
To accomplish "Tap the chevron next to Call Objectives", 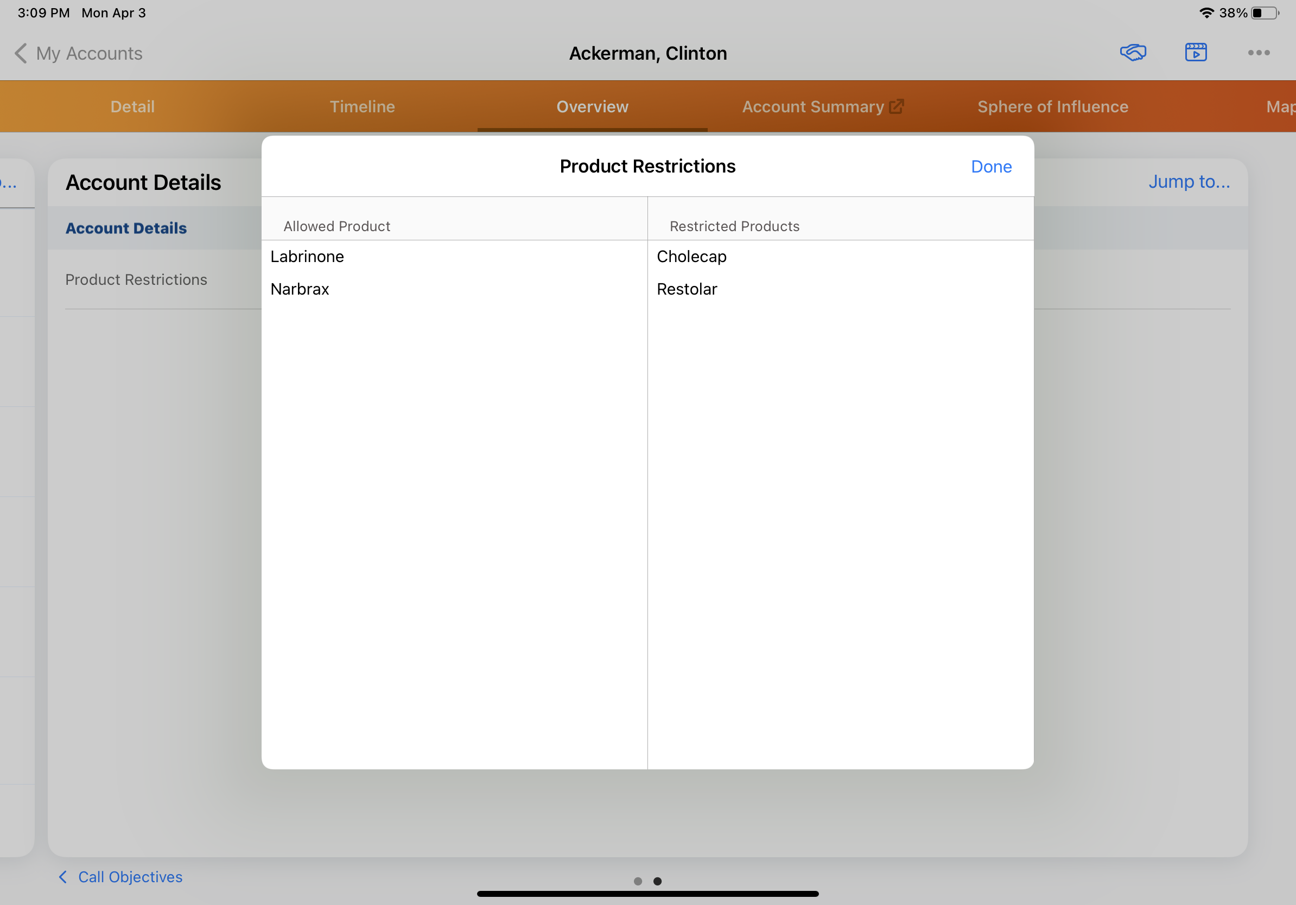I will point(62,876).
